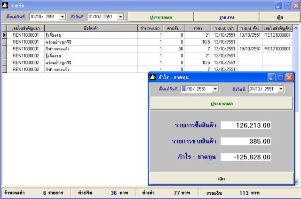301x199 pixels.
Task: Open the main window start date dropdown 01/10/2551
Action: [62, 17]
